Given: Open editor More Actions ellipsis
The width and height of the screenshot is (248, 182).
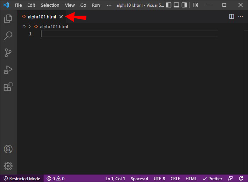Looking at the screenshot, I should [x=241, y=17].
